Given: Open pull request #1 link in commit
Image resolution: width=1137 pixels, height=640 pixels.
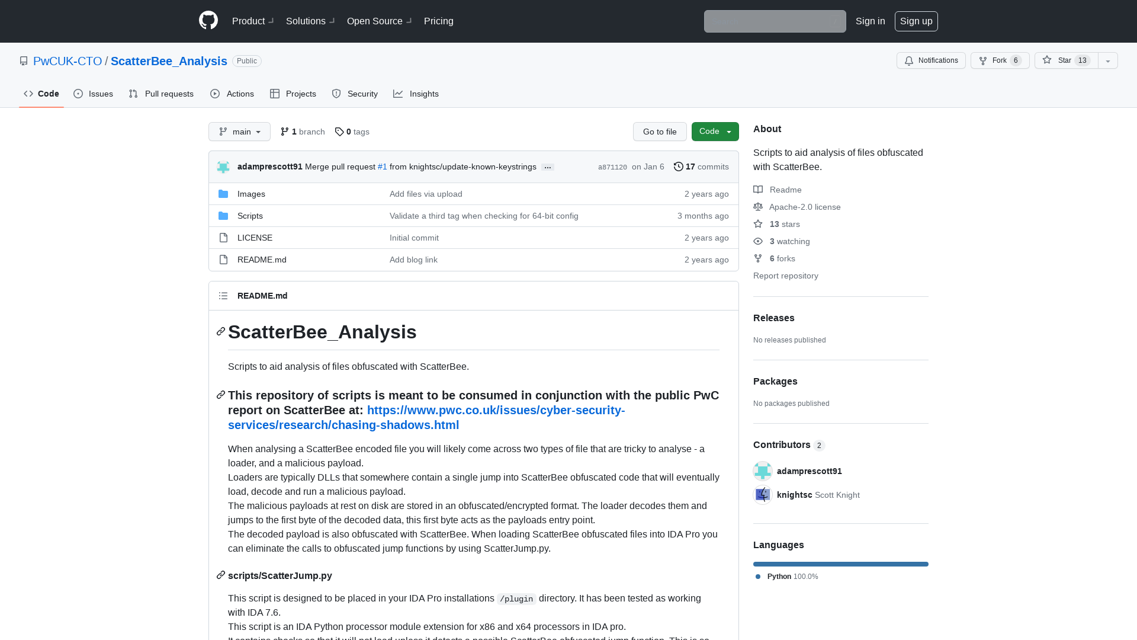Looking at the screenshot, I should click(x=383, y=167).
